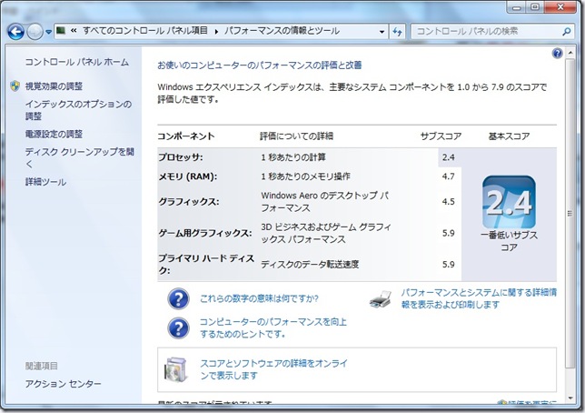Click the software box icon
This screenshot has height=413, width=585.
coord(175,369)
